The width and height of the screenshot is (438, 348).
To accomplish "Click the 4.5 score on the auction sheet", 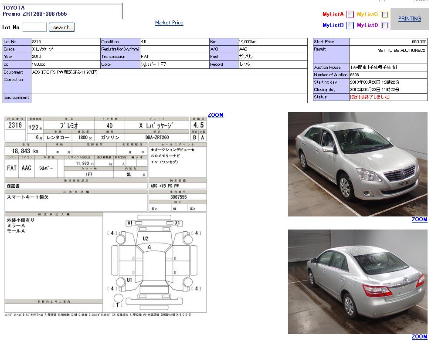I will [x=198, y=125].
